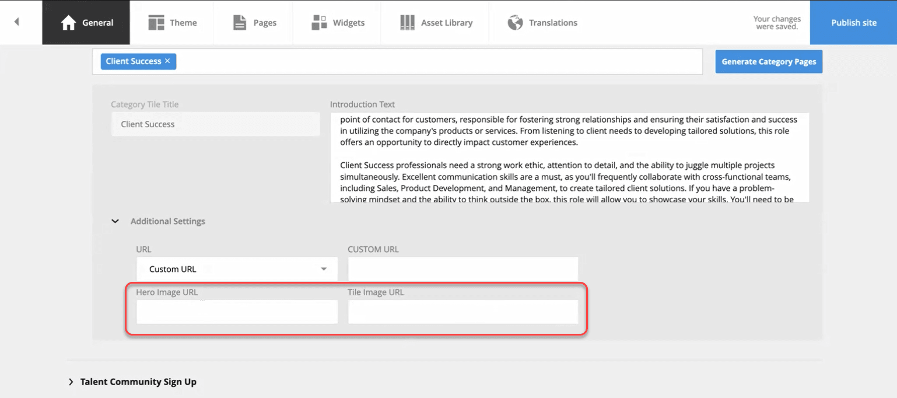Click the Theme layout icon

[x=156, y=23]
